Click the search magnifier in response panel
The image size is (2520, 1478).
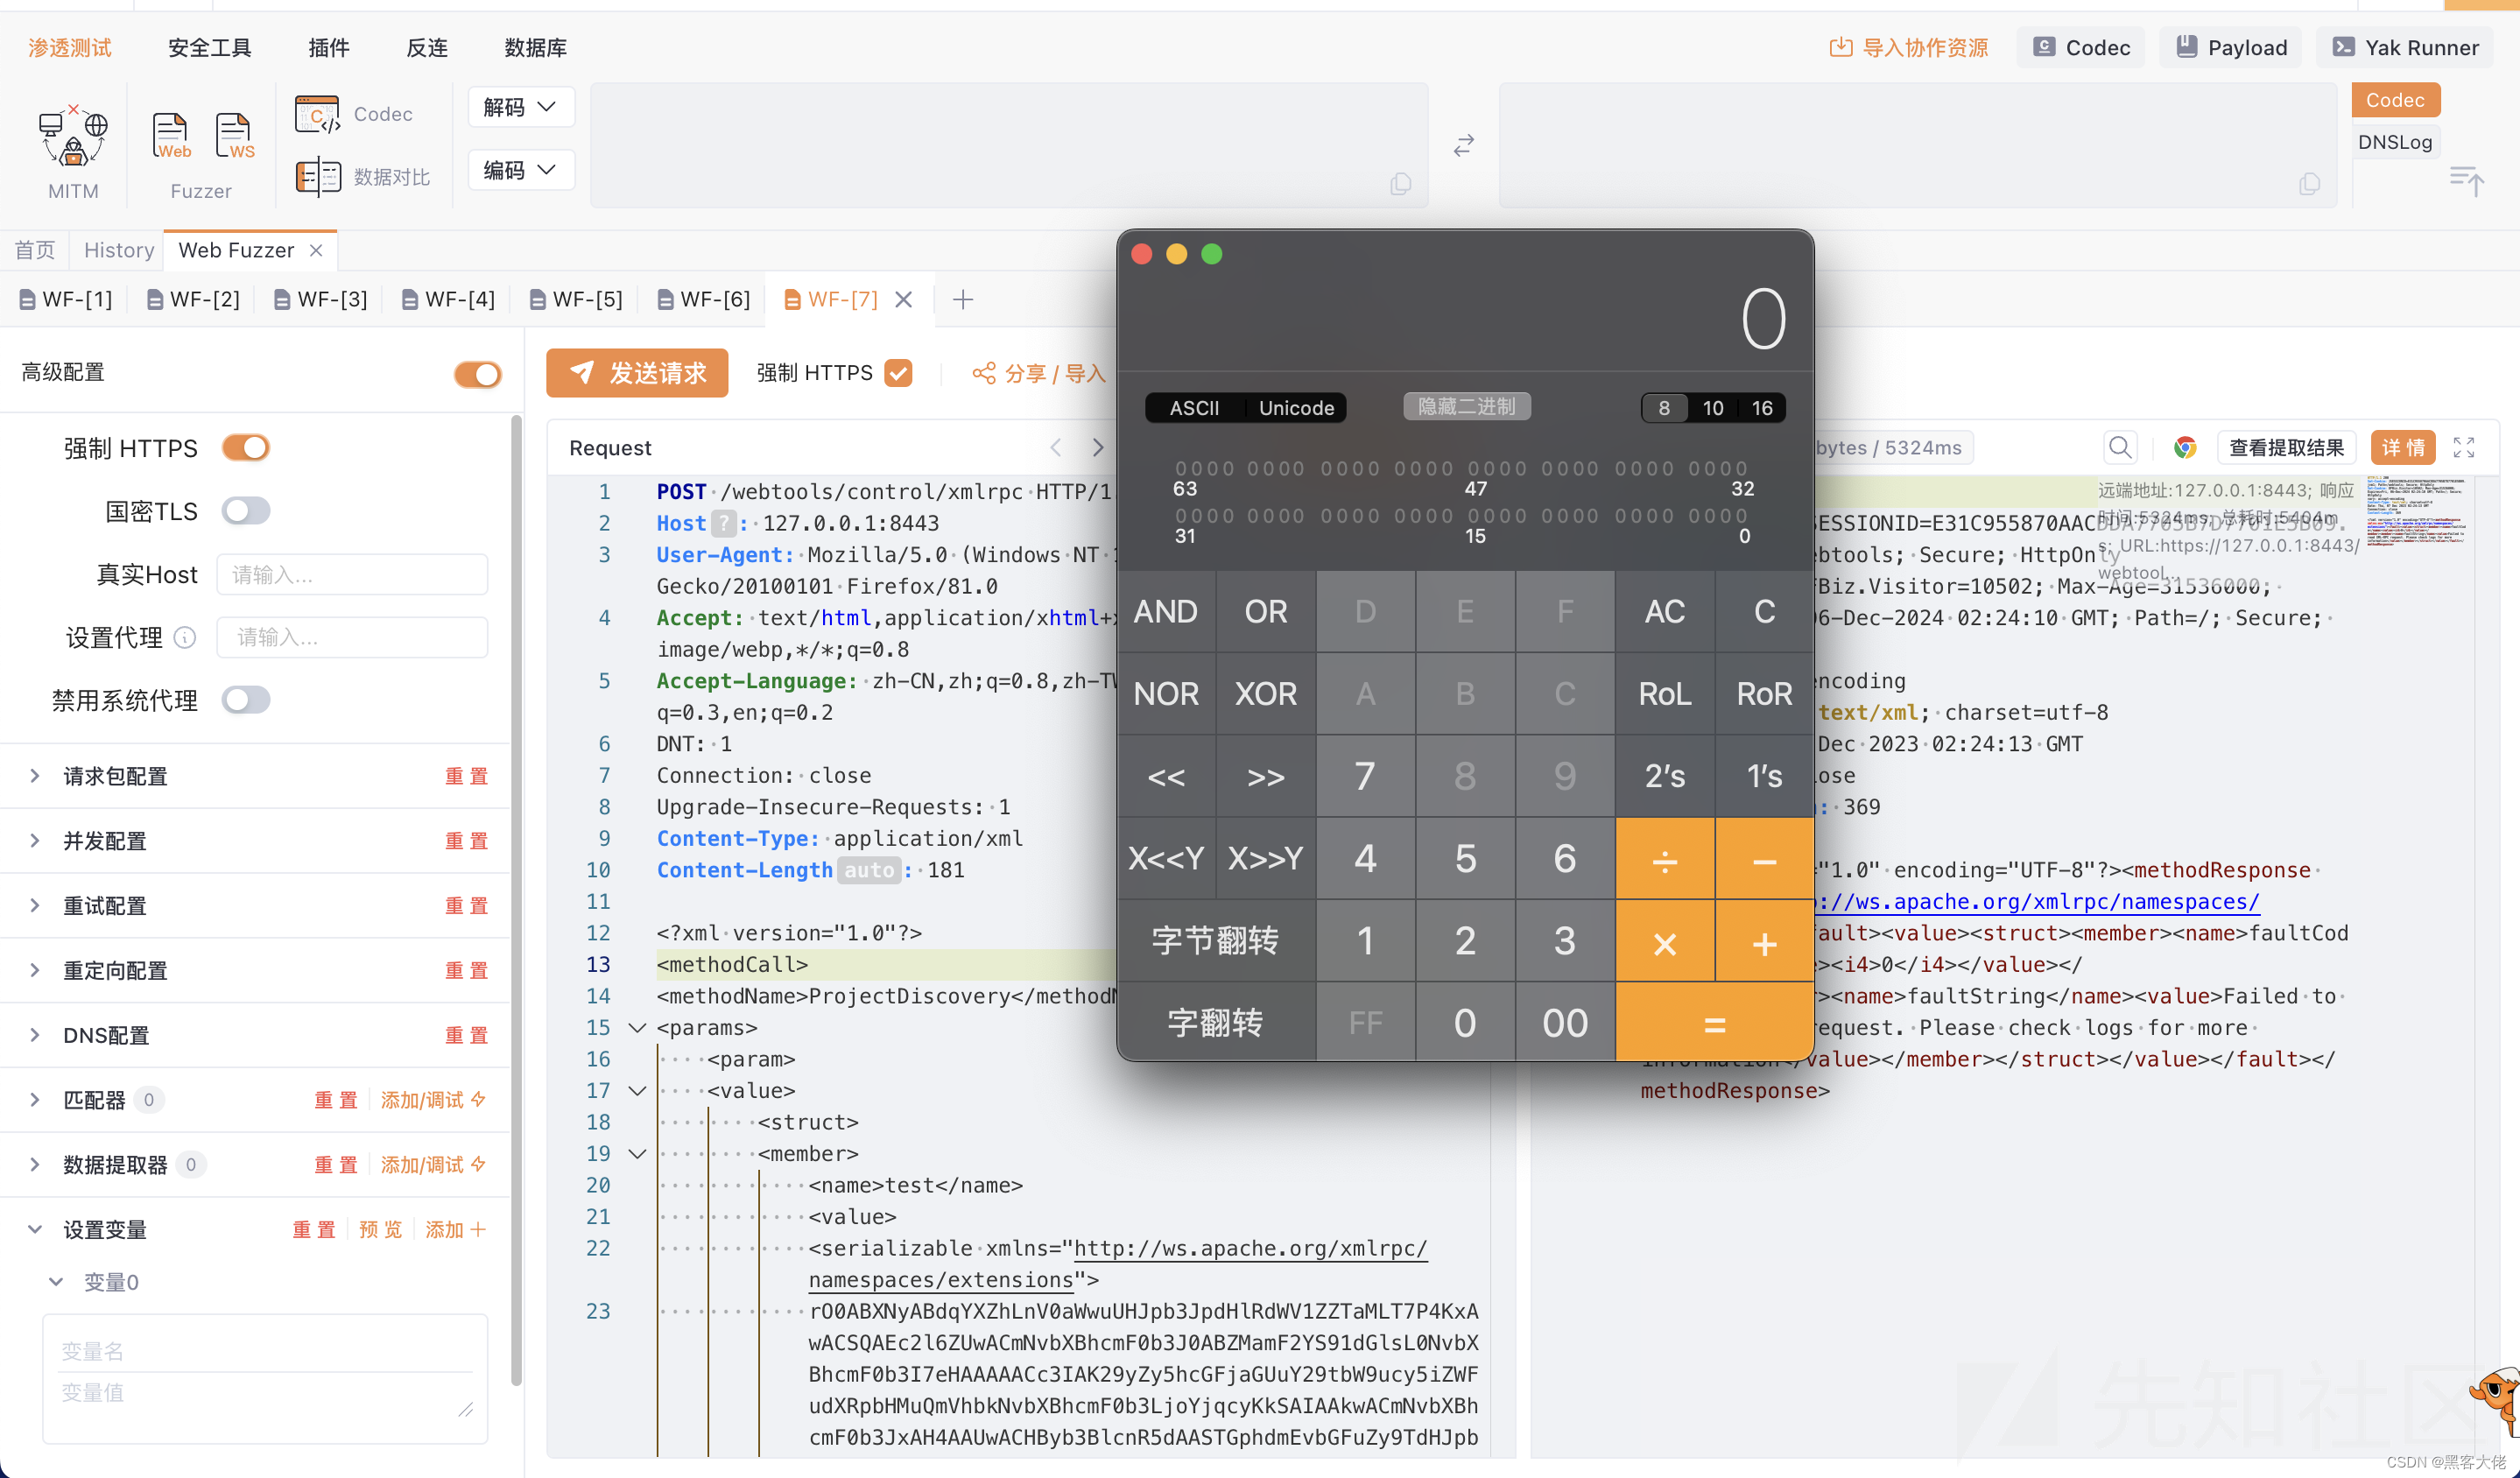(x=2119, y=447)
